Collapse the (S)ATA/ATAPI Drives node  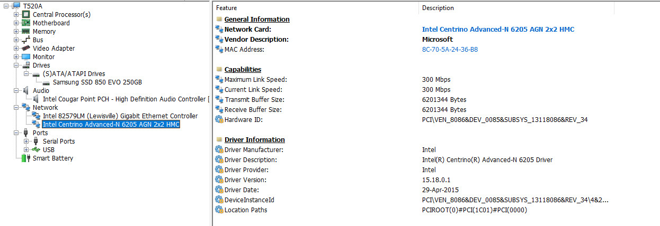(26, 73)
